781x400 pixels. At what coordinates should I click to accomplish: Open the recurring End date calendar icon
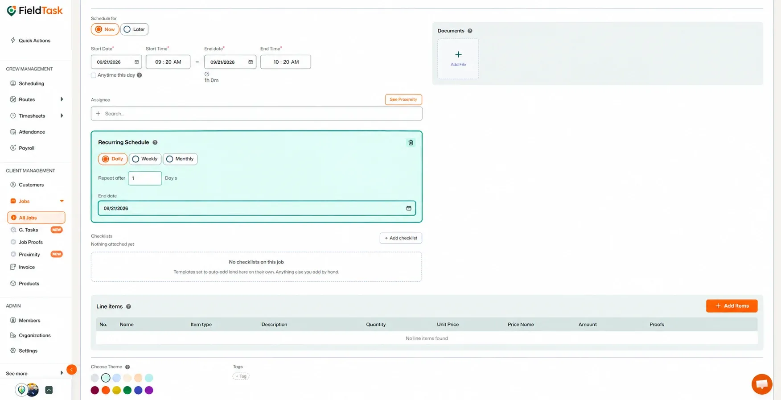tap(408, 208)
